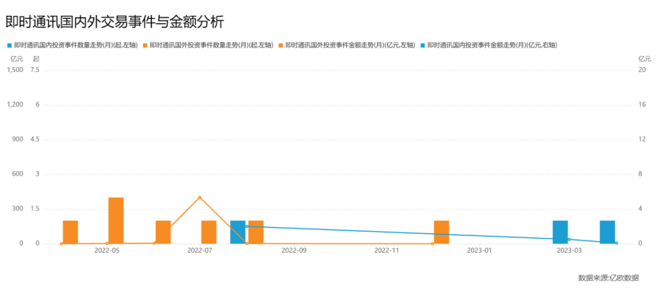660x291 pixels.
Task: Click the left axis value 1,500
Action: [x=15, y=70]
